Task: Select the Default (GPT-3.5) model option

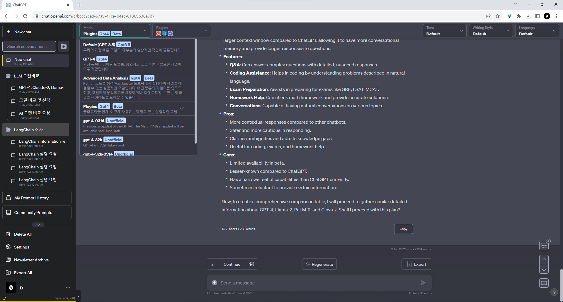Action: click(x=137, y=47)
